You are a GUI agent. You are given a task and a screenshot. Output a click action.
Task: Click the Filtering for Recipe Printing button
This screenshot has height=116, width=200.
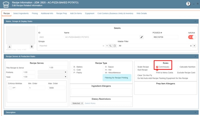click(117, 78)
